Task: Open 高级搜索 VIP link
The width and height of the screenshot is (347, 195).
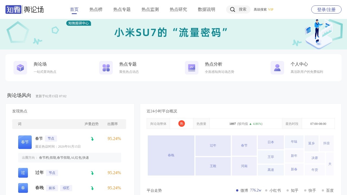Action: coord(263,9)
